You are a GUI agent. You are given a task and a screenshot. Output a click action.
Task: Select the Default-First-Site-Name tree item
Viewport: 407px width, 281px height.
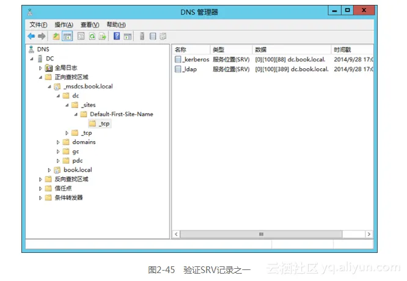coord(122,114)
